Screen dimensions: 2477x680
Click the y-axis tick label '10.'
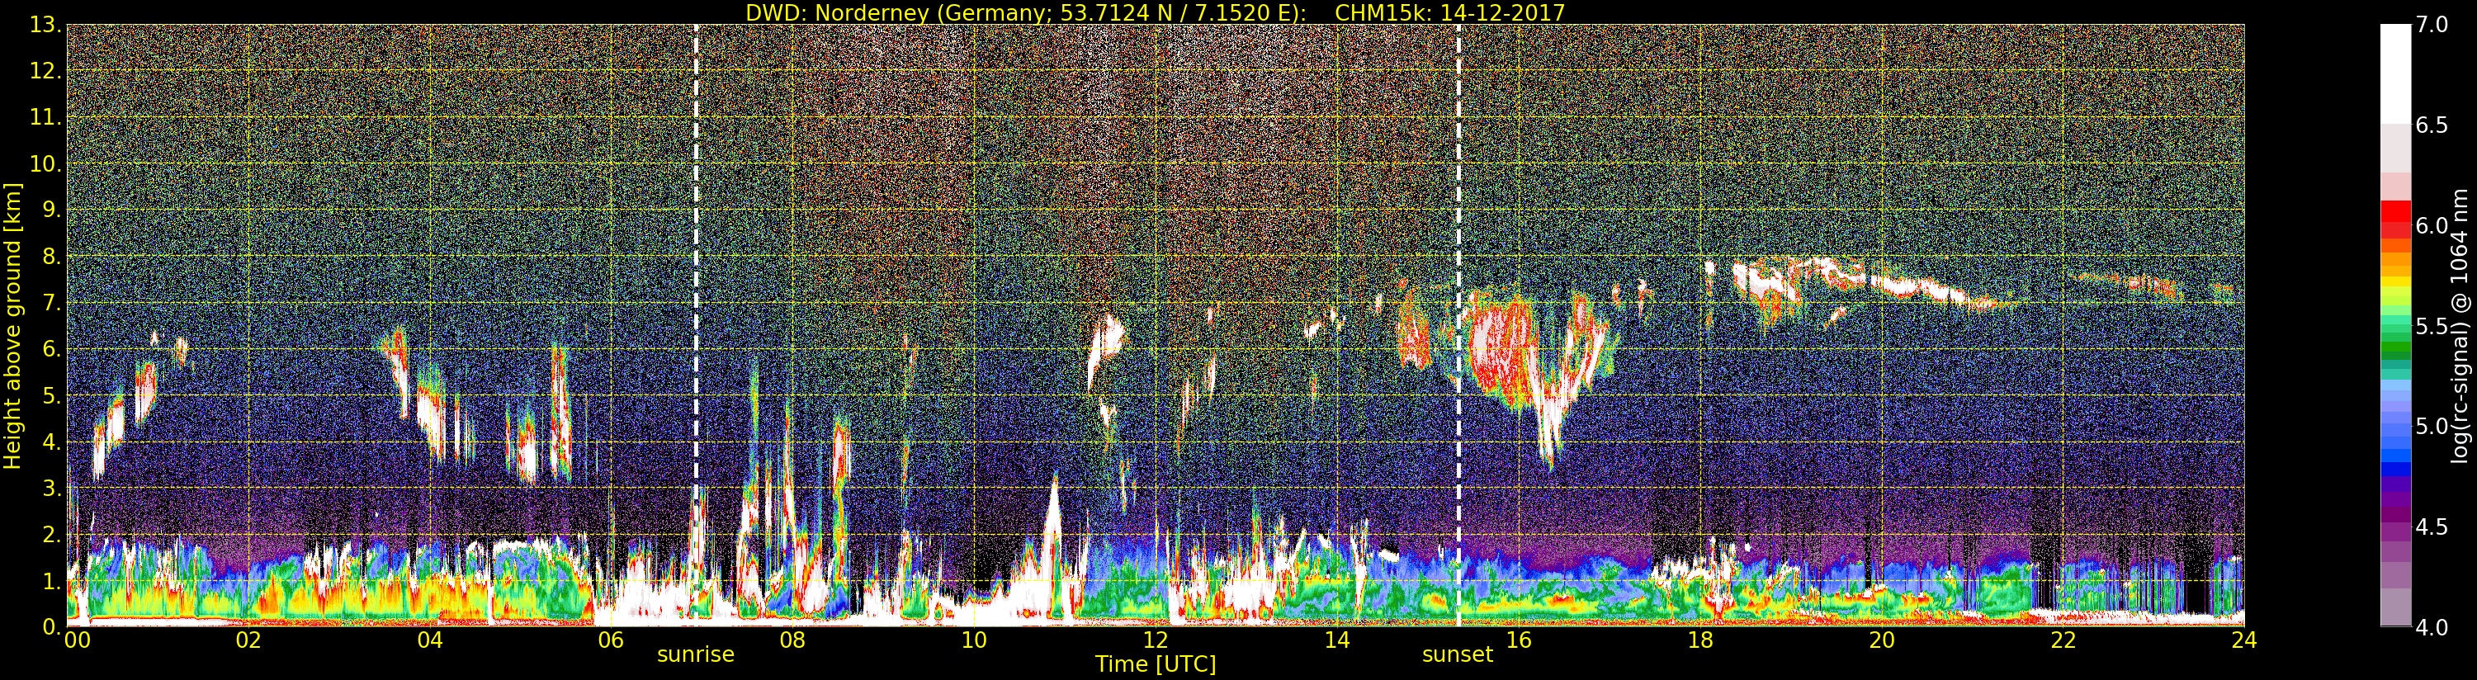45,163
